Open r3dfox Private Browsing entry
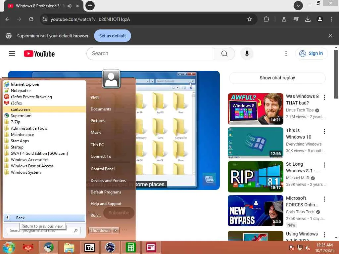Image resolution: width=339 pixels, height=254 pixels. click(x=44, y=97)
